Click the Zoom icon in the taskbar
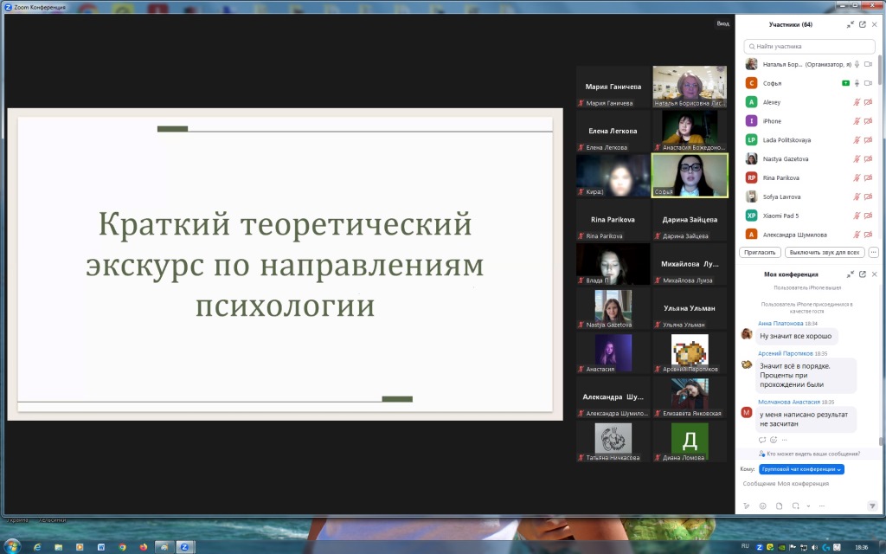This screenshot has height=554, width=886. click(x=185, y=547)
